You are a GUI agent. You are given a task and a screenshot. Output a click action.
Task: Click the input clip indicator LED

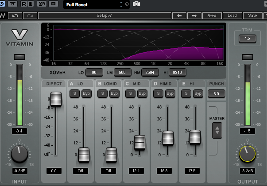pos(19,57)
